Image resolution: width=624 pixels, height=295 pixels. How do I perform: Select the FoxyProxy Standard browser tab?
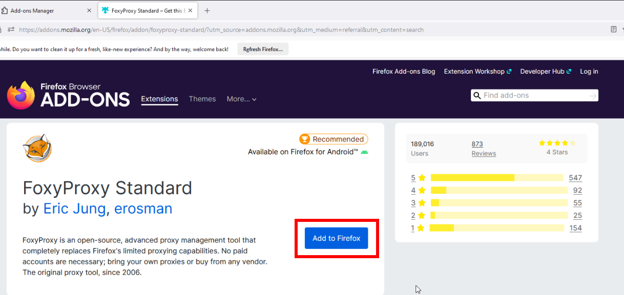pyautogui.click(x=147, y=10)
